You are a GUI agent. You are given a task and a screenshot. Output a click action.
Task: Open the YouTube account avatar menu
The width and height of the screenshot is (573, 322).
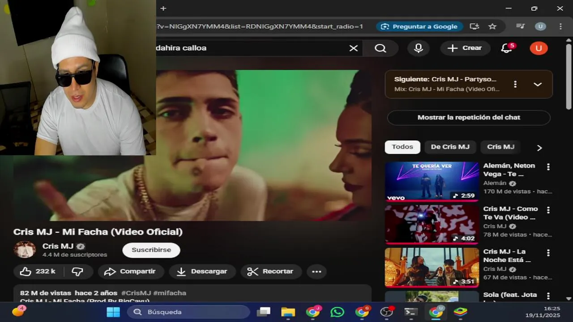(x=539, y=48)
